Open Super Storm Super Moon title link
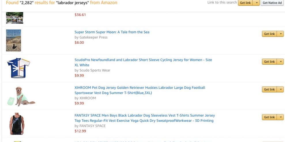285x142 pixels. [x=112, y=32]
